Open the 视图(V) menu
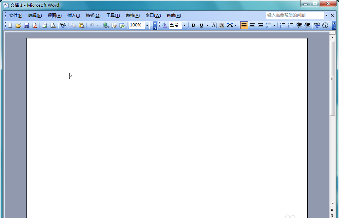The width and height of the screenshot is (339, 218). [54, 15]
